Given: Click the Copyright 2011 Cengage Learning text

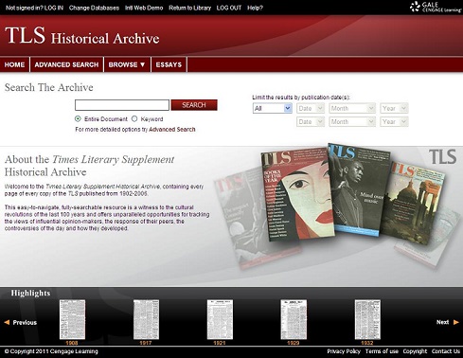Looking at the screenshot, I should pyautogui.click(x=51, y=351).
